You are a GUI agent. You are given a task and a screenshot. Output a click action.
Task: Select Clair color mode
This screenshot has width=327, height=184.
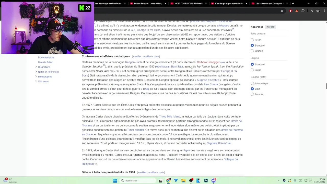click(x=252, y=89)
